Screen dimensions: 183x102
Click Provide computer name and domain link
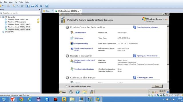click(x=84, y=49)
